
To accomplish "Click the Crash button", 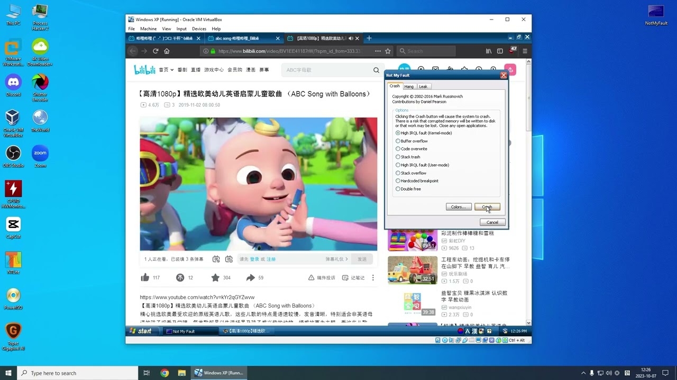I will click(487, 207).
